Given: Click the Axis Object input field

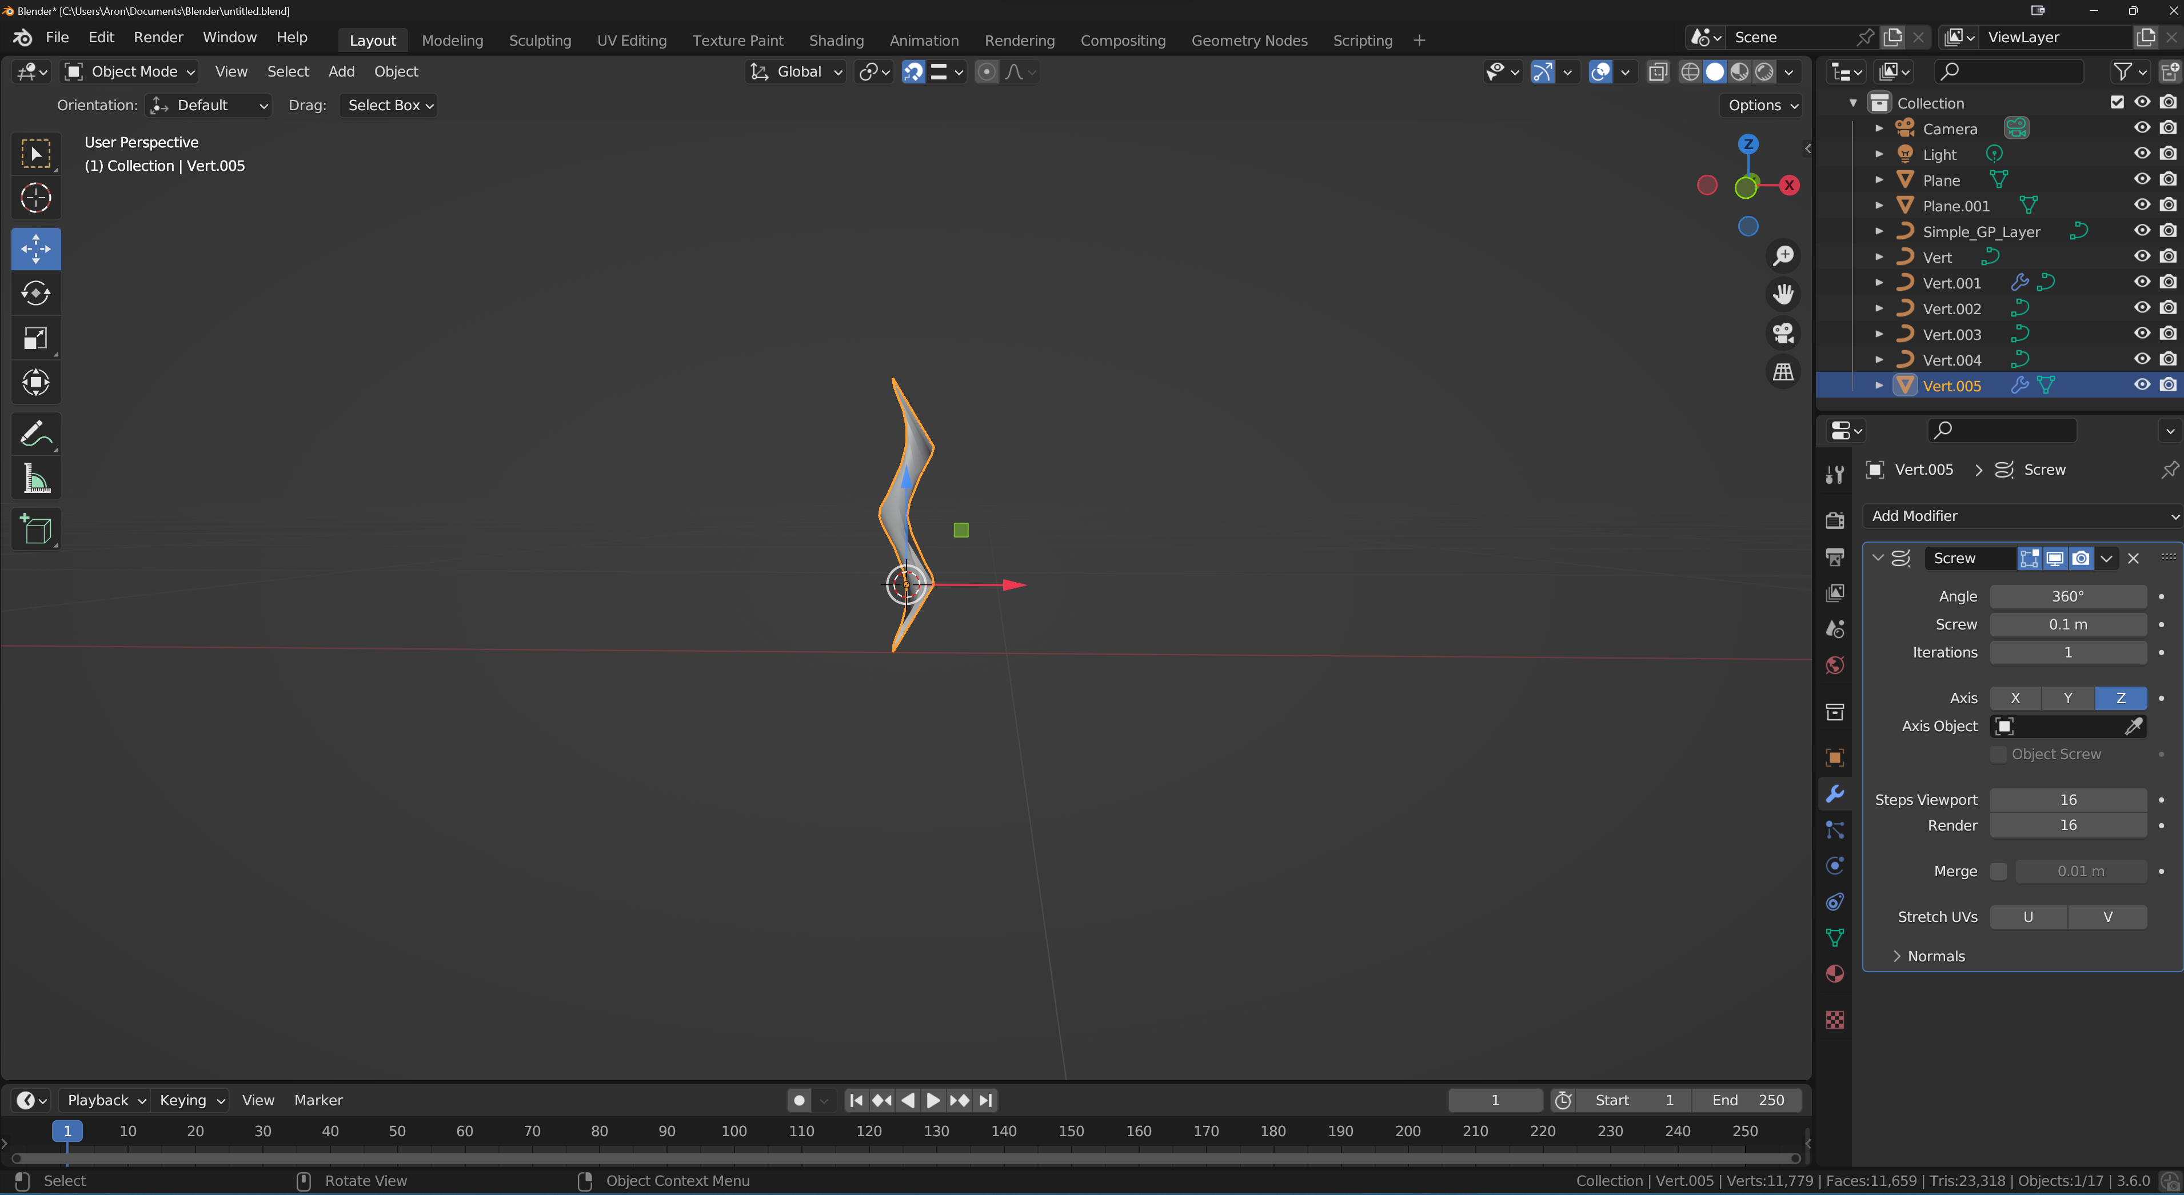Looking at the screenshot, I should point(2068,727).
